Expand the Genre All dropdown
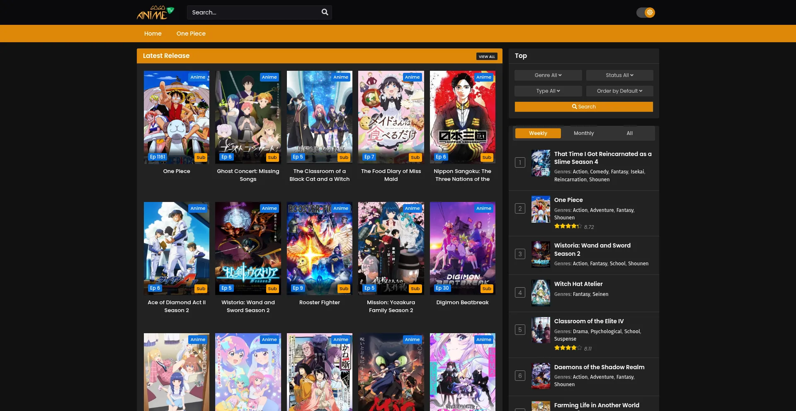 (548, 75)
